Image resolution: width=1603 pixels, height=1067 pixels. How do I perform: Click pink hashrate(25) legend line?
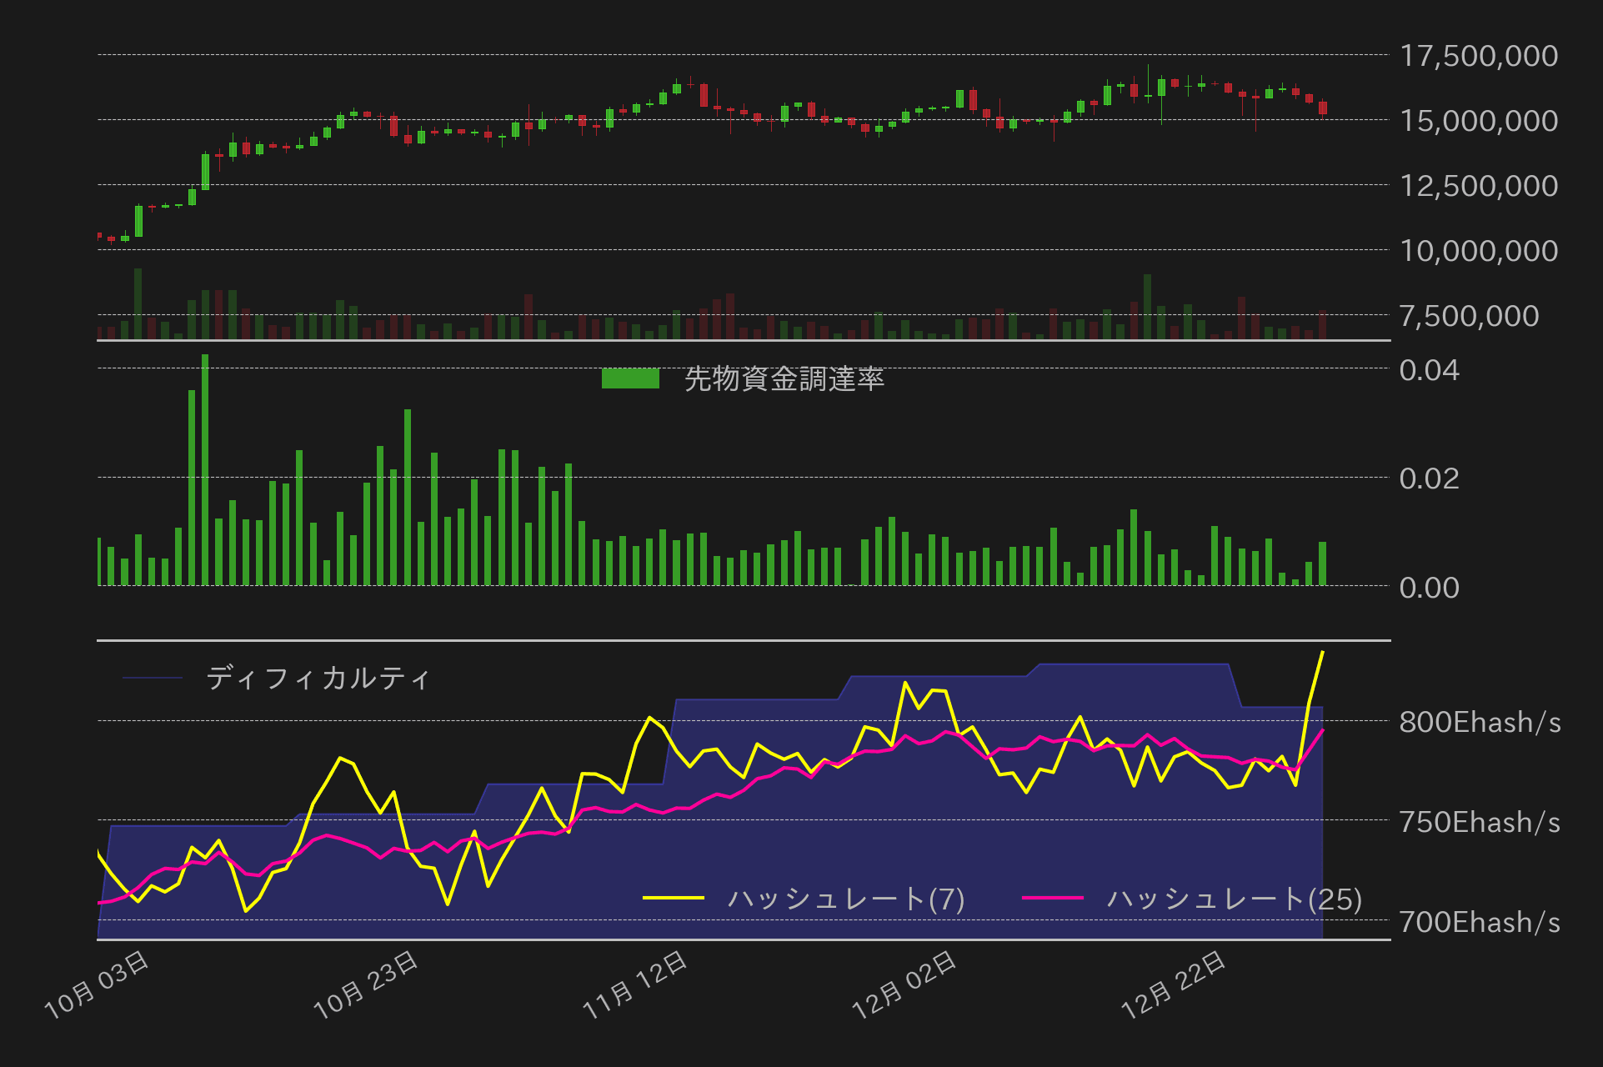click(x=1052, y=899)
